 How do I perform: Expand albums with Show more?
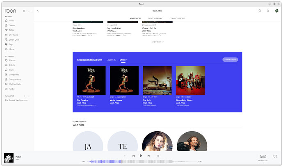157,42
